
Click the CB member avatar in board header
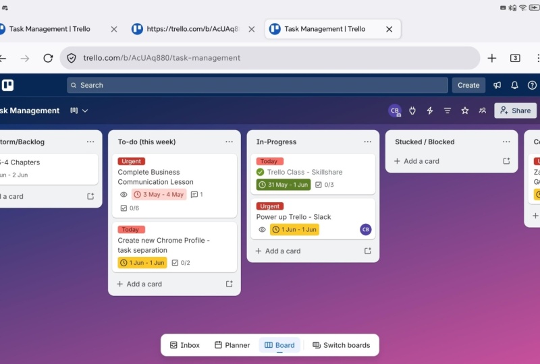[395, 111]
